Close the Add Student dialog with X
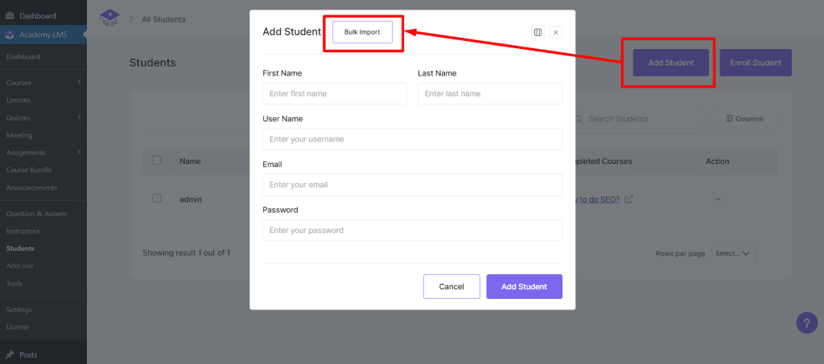Screen dimensions: 824x364 pos(556,32)
